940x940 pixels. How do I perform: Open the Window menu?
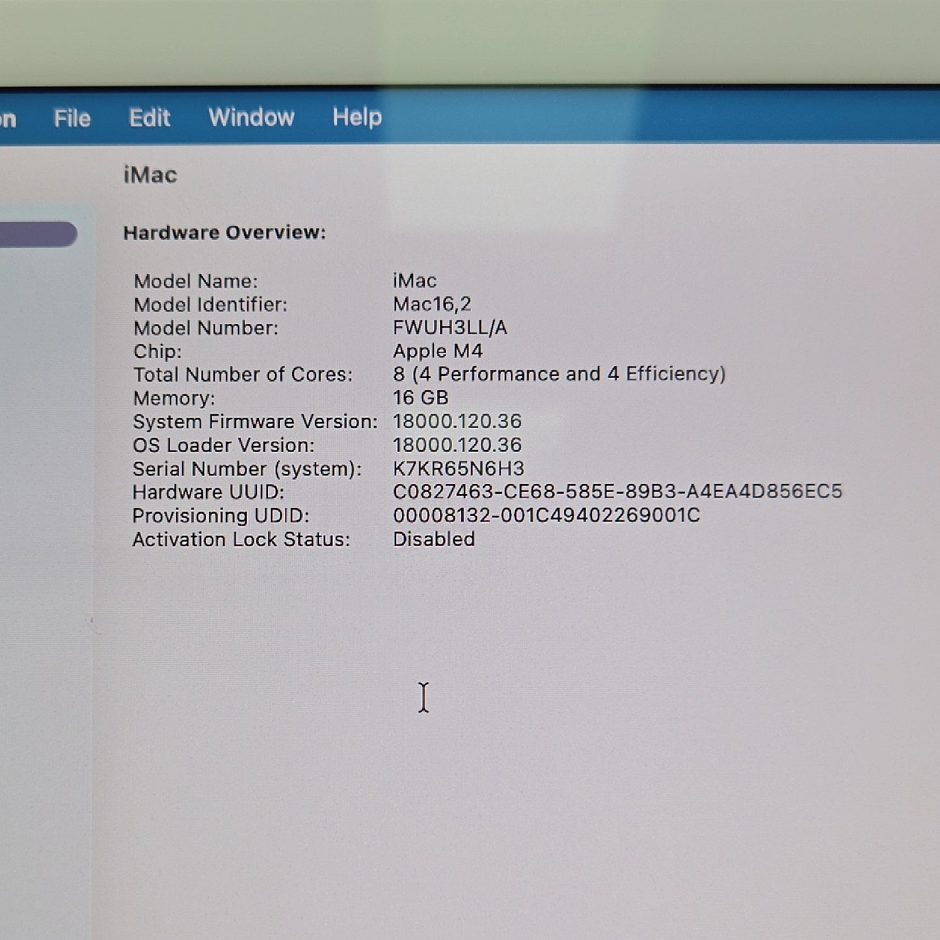[x=251, y=117]
